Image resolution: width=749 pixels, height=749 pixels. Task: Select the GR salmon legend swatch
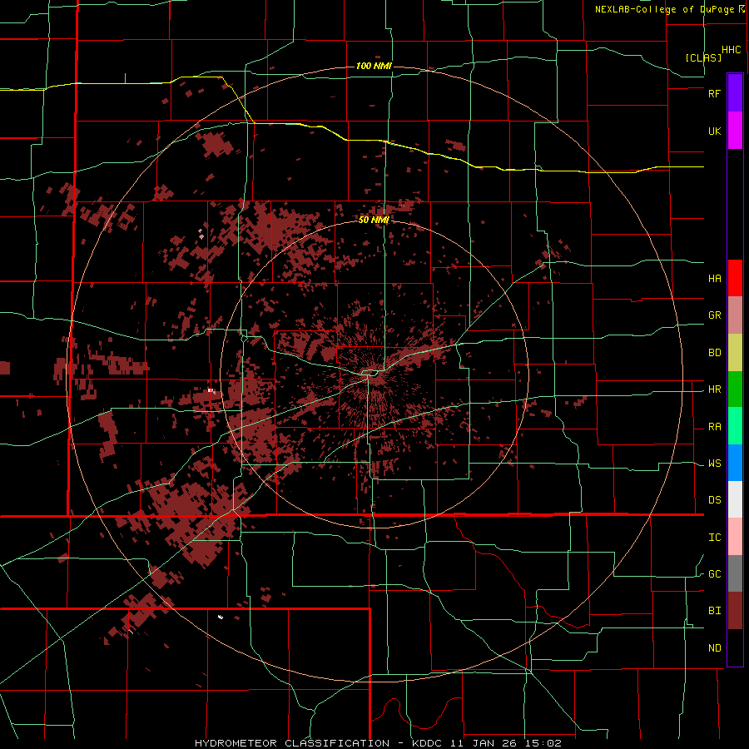(x=735, y=315)
